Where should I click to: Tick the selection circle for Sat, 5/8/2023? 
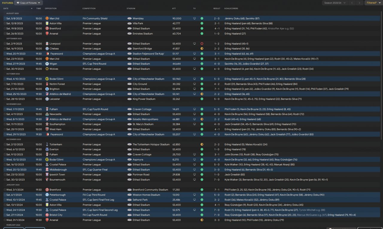pyautogui.click(x=5, y=19)
